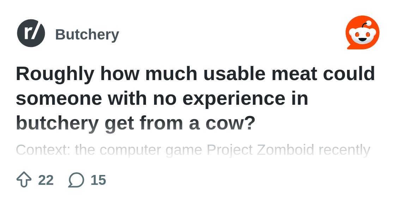Click the r/ subreddit avatar icon
The width and height of the screenshot is (395, 206).
coord(31,33)
